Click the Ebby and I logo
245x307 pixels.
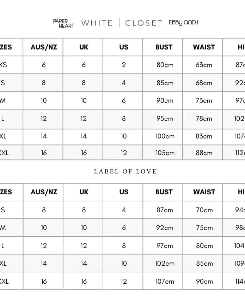[183, 23]
